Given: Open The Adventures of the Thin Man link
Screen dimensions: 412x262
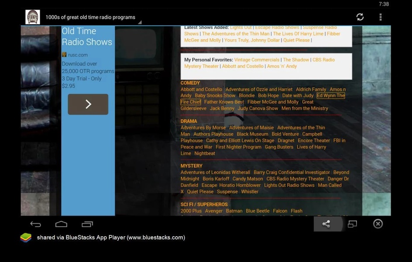Looking at the screenshot, I should (236, 34).
